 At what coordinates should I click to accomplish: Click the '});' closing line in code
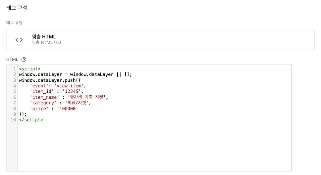click(23, 114)
